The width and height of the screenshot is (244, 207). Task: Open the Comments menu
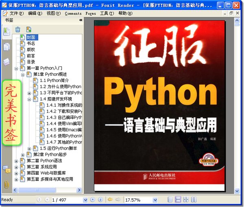coord(73,13)
